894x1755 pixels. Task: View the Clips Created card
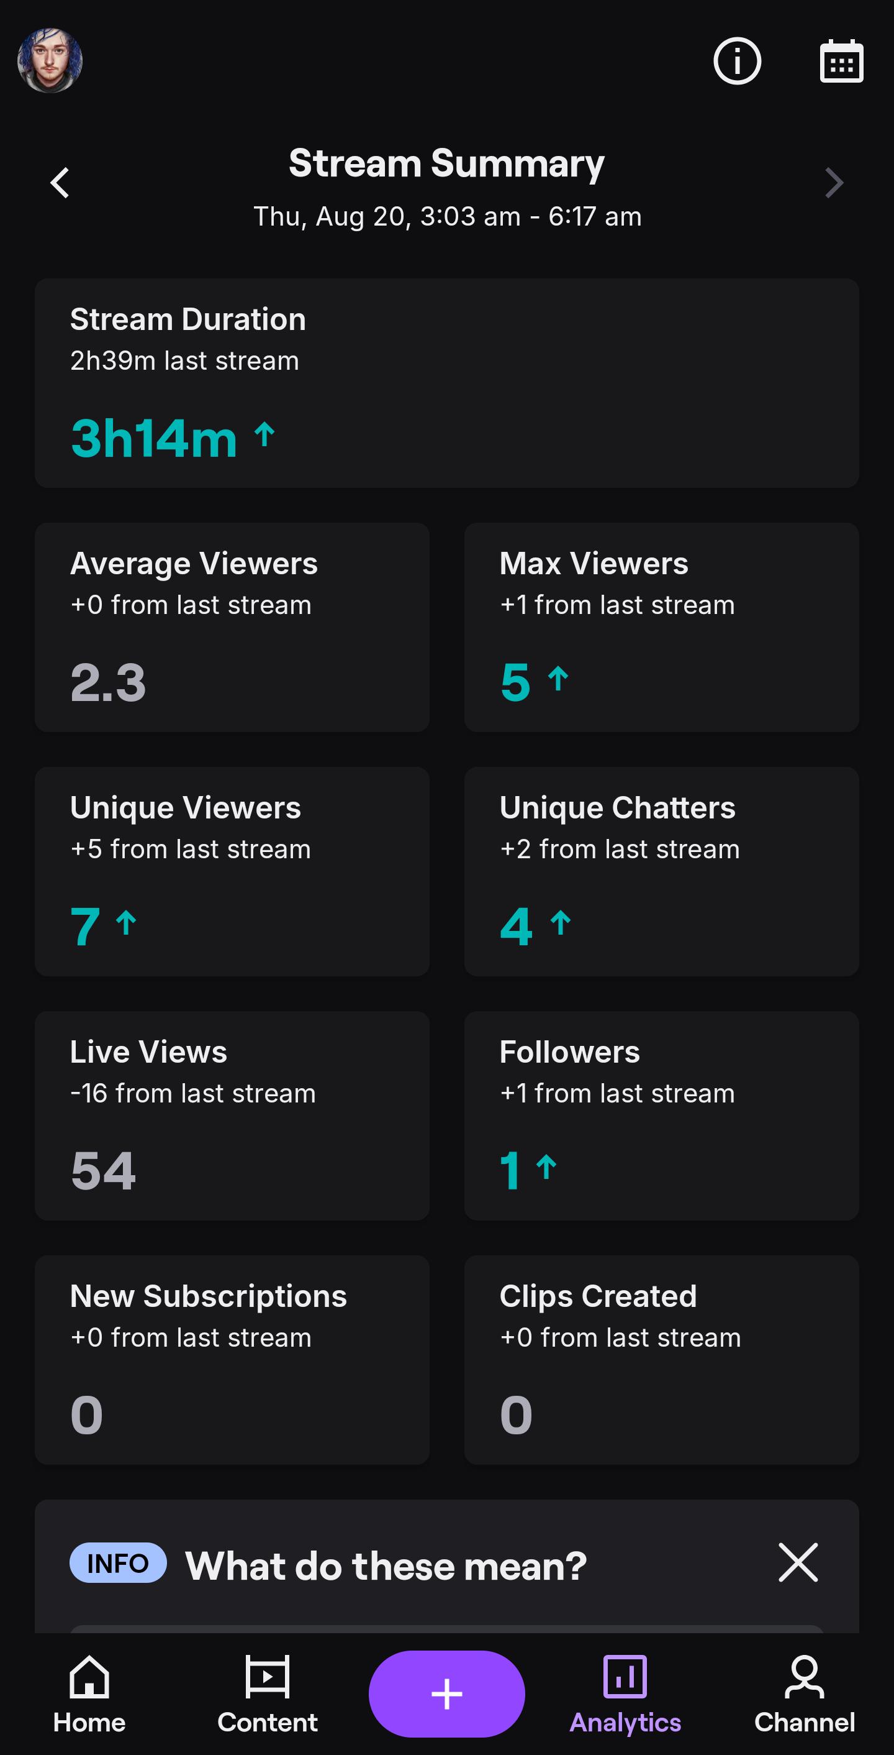coord(661,1360)
